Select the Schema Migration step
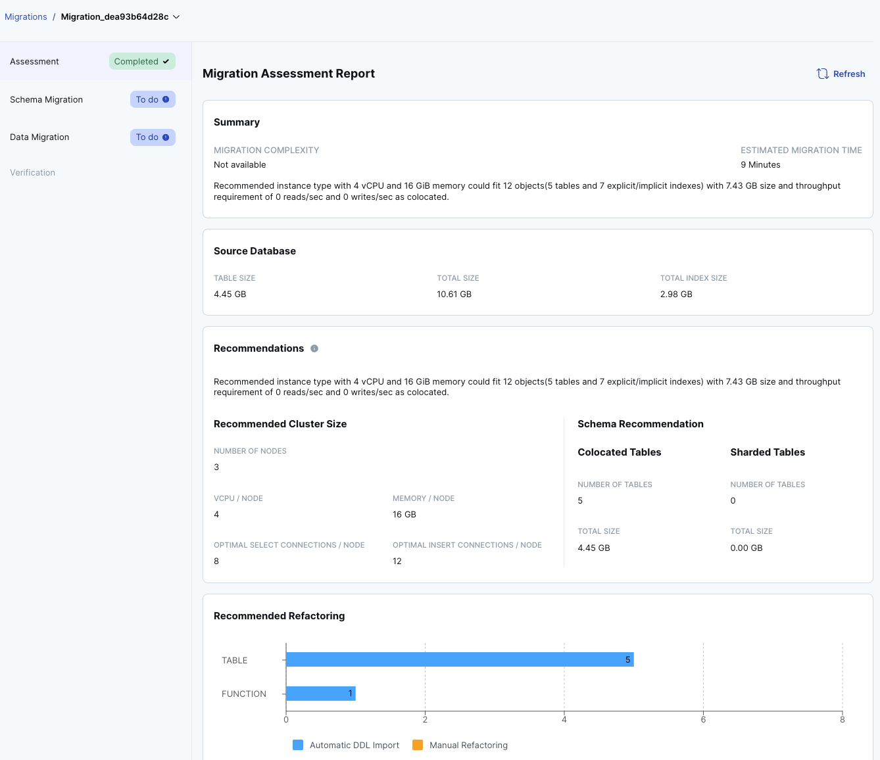This screenshot has width=880, height=760. pyautogui.click(x=46, y=99)
